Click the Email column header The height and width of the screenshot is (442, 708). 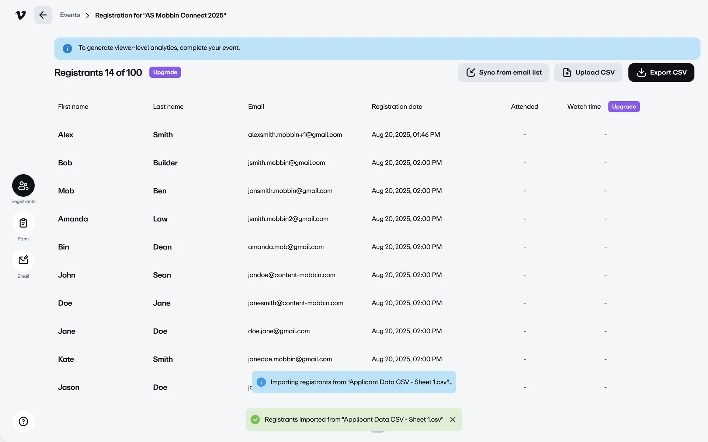pos(256,107)
